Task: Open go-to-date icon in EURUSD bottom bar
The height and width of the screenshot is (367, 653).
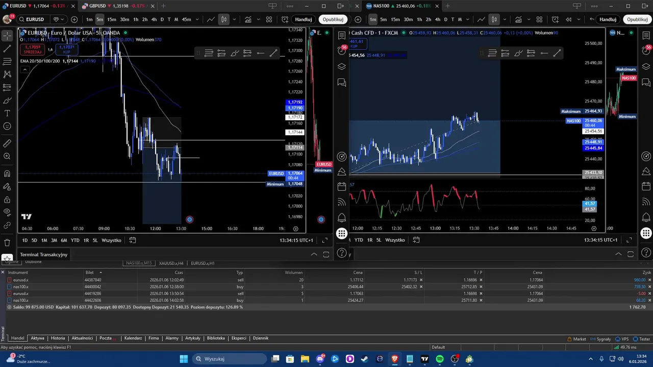Action: 133,240
